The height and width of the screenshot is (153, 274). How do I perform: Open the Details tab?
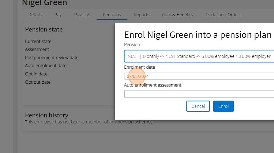pyautogui.click(x=35, y=15)
